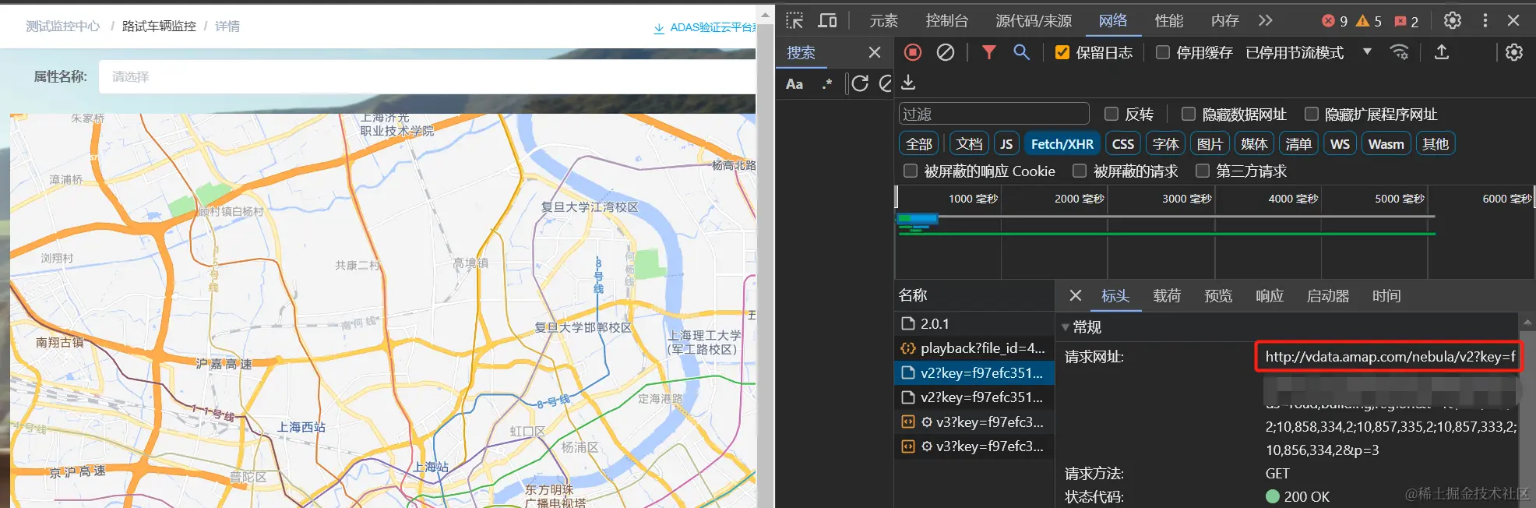1536x508 pixels.
Task: Click the ADAS验证云平台 download link
Action: coord(705,27)
